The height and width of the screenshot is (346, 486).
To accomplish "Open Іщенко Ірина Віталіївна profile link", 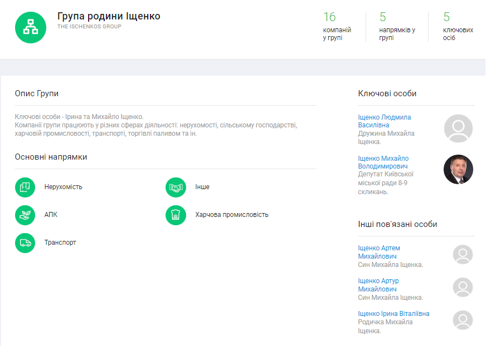I will click(x=393, y=314).
